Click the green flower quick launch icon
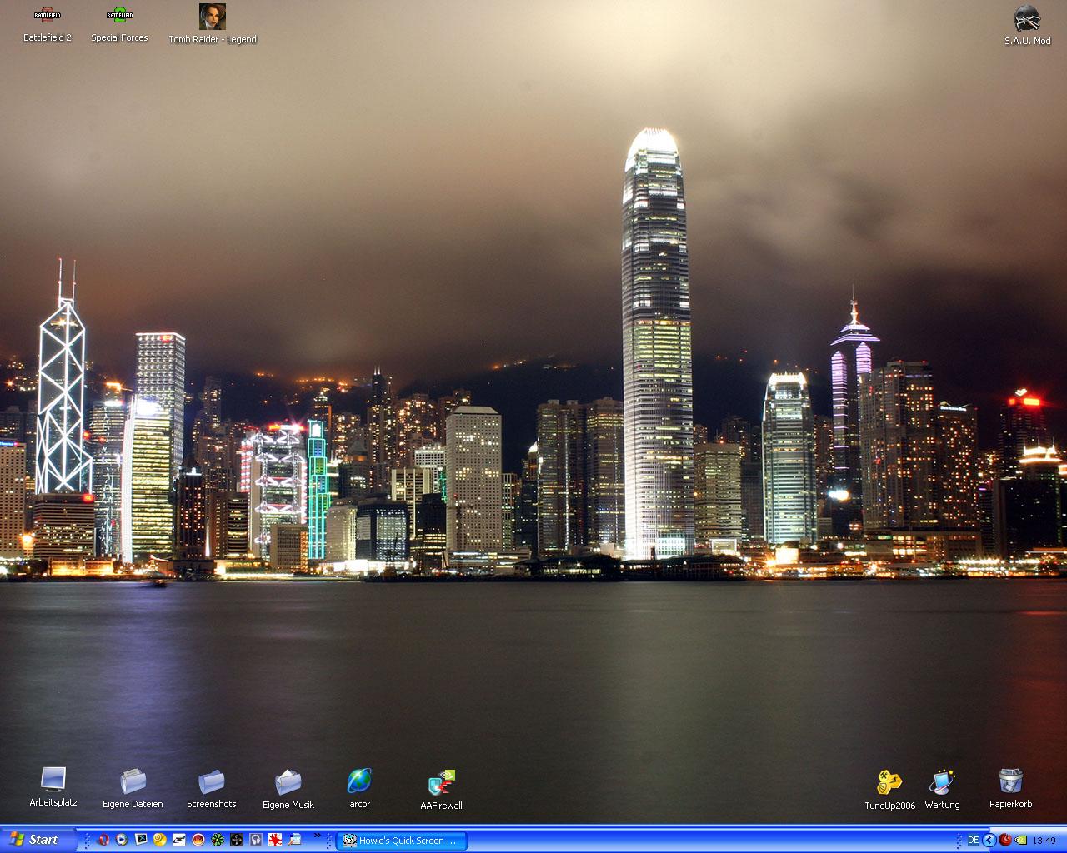Image resolution: width=1067 pixels, height=853 pixels. (218, 840)
